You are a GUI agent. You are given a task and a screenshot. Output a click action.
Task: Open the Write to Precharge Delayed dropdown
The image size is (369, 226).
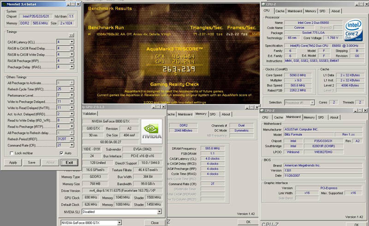[x=71, y=101]
